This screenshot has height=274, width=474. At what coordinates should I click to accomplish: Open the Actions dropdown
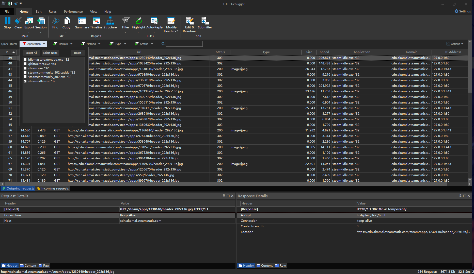coord(455,44)
